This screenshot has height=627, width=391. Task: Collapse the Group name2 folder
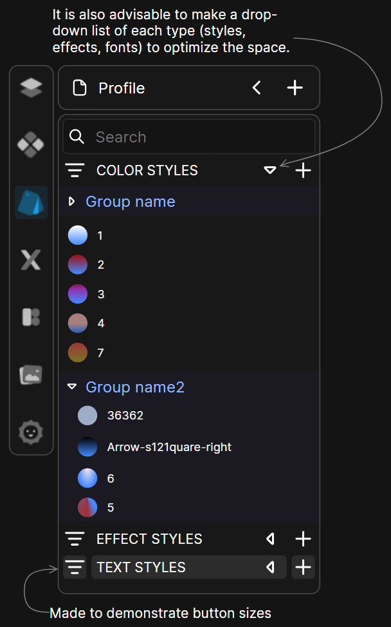pyautogui.click(x=71, y=387)
